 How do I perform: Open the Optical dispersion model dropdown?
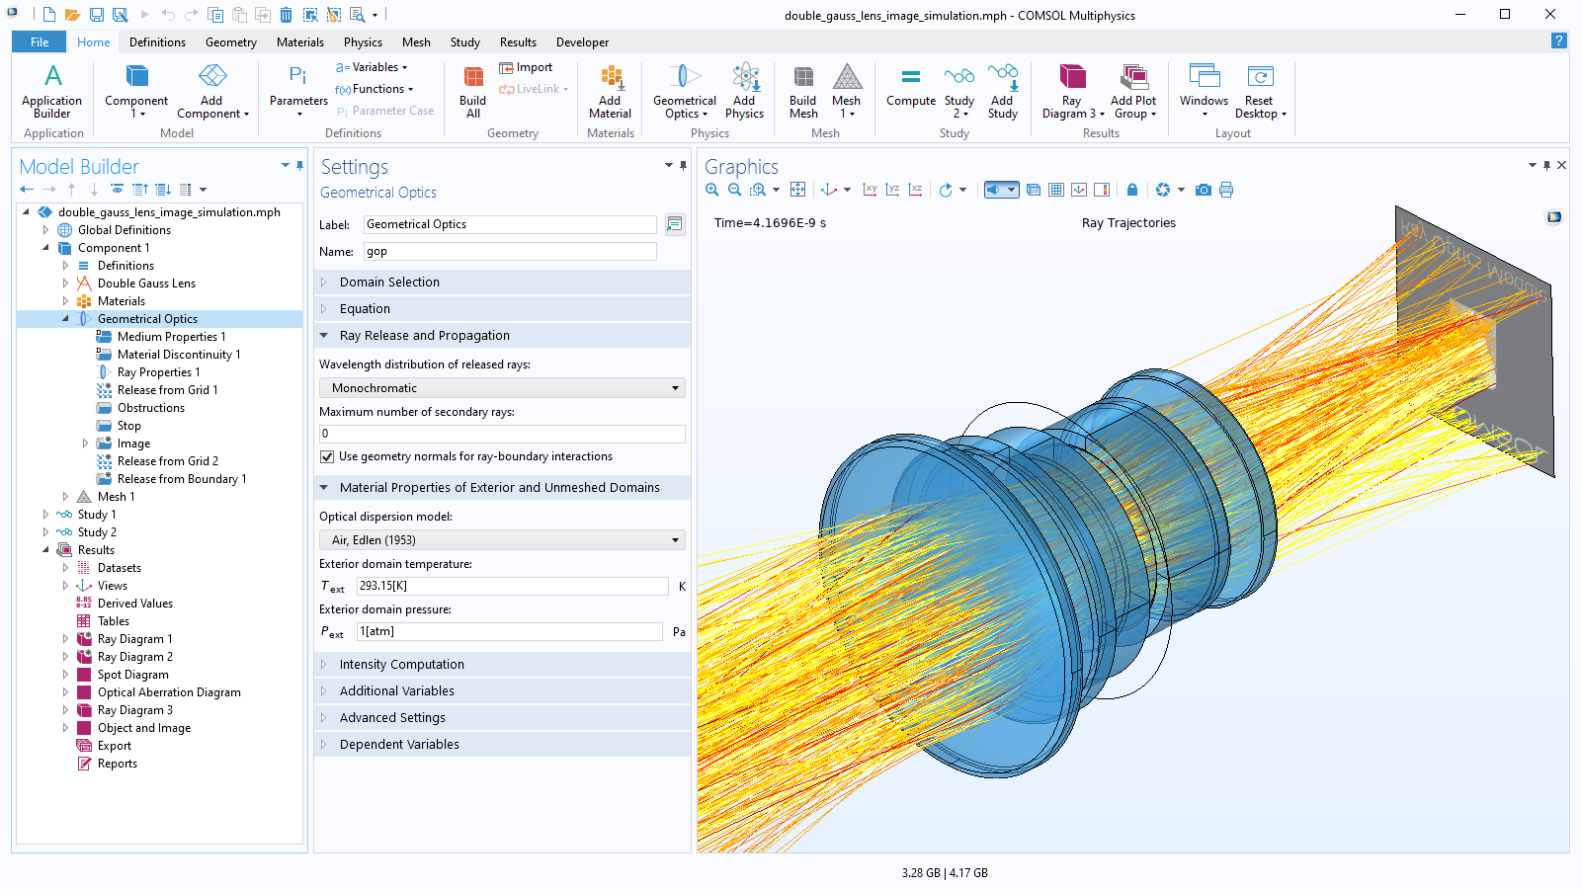502,540
